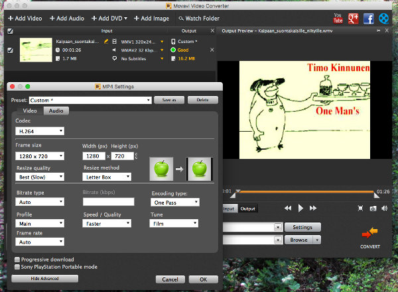Viewport: 398px width, 292px height.
Task: Open the Bitrate type Auto dropdown
Action: (40, 202)
